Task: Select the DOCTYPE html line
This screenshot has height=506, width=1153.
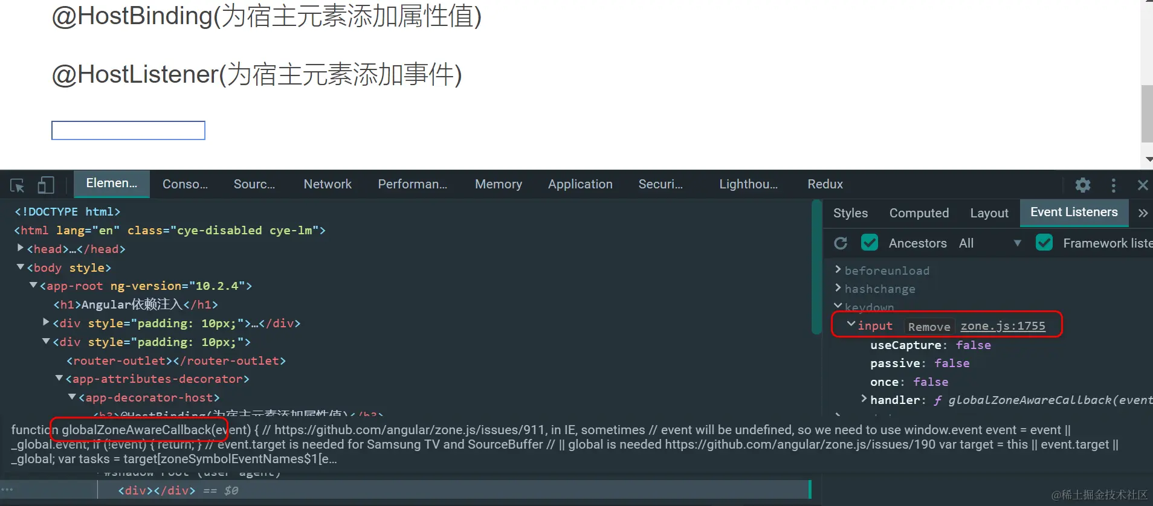Action: tap(67, 212)
